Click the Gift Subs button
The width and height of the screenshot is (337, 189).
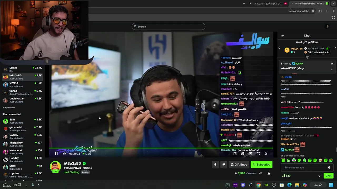239,165
